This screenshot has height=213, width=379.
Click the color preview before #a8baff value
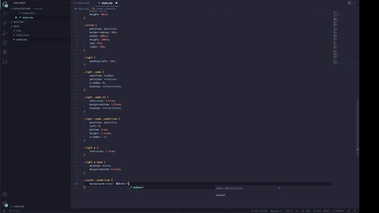click(x=117, y=183)
